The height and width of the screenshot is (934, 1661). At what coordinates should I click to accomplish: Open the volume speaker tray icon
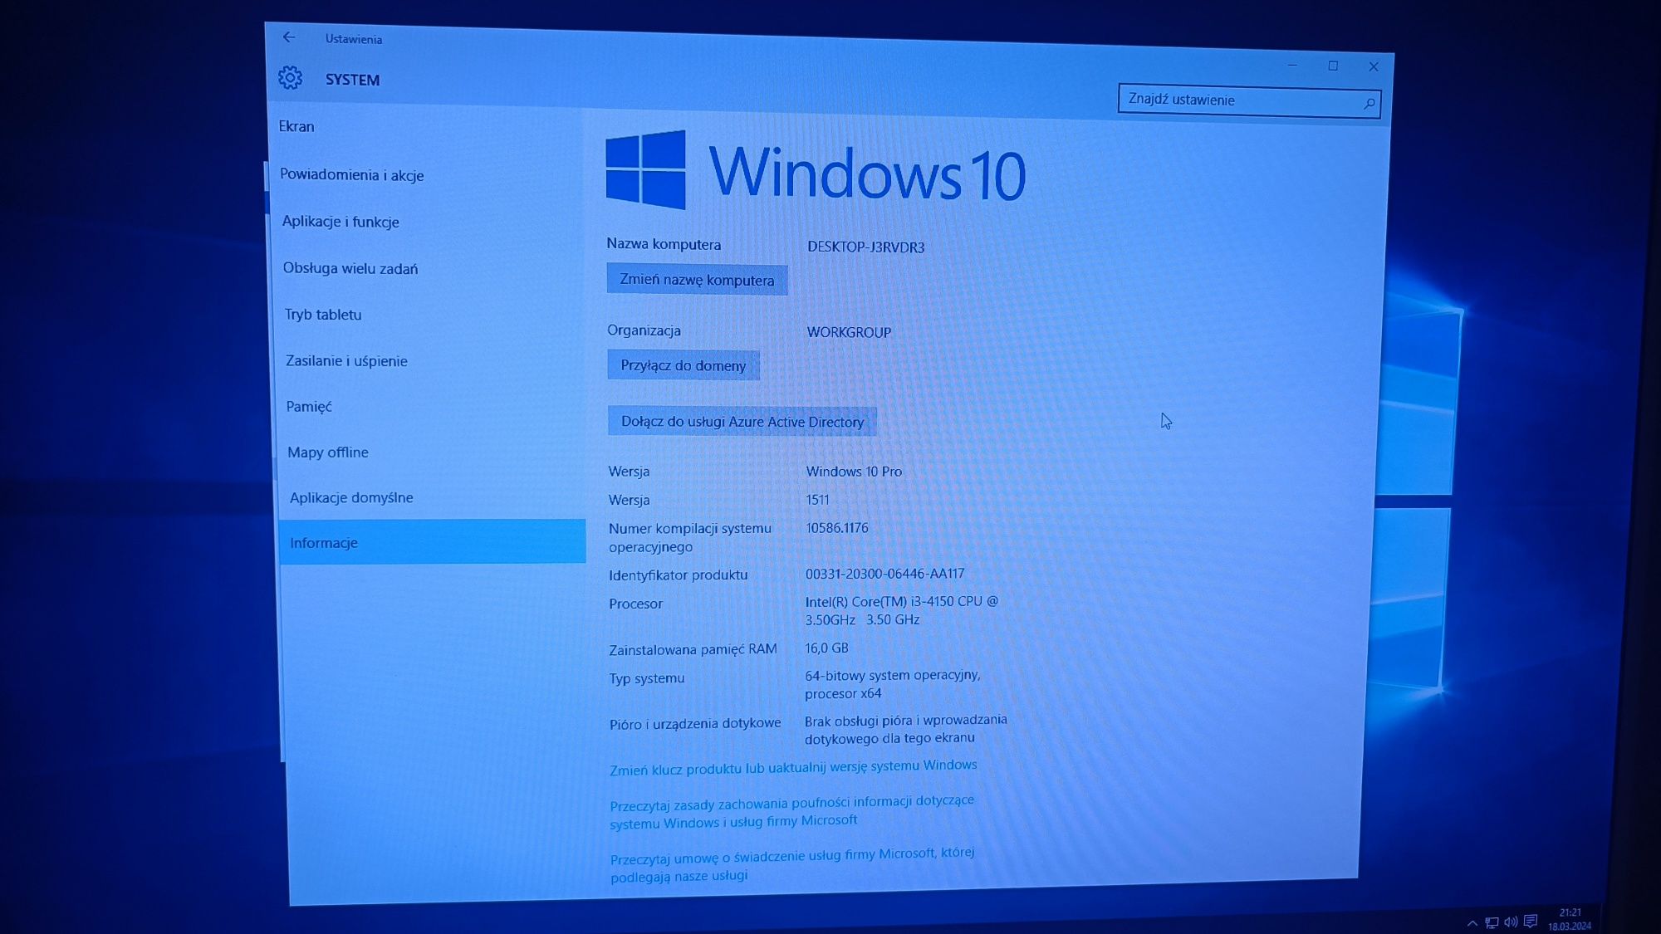1511,922
